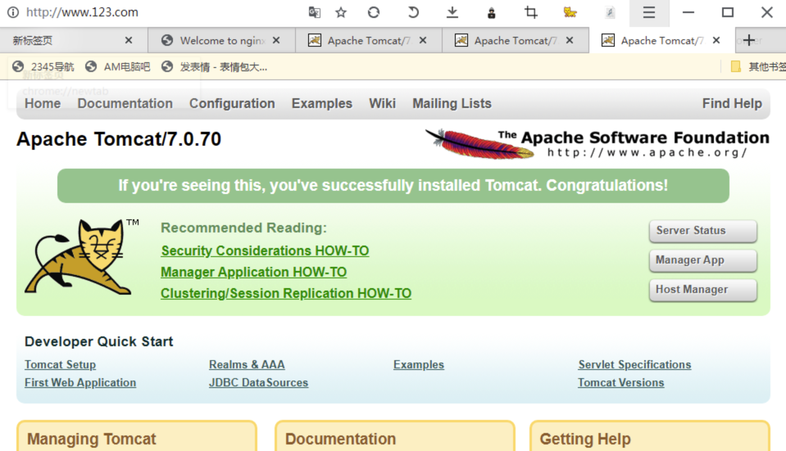Click the Tomcat cat mascot image
The height and width of the screenshot is (451, 786).
(82, 257)
